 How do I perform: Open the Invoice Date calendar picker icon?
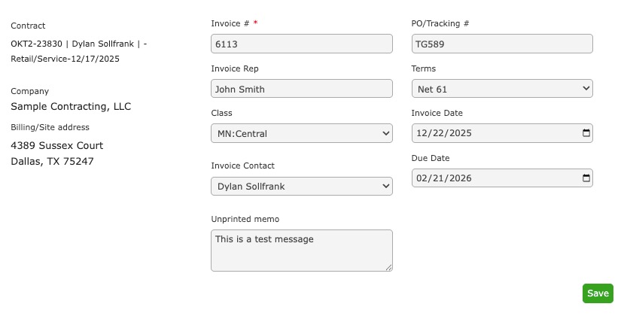586,133
